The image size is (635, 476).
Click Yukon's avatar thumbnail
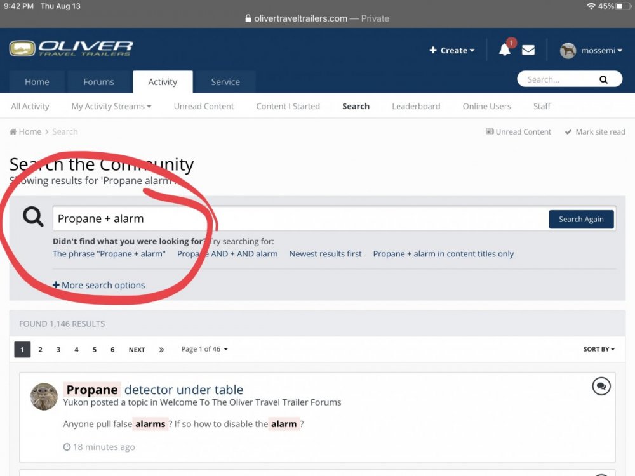pos(44,397)
